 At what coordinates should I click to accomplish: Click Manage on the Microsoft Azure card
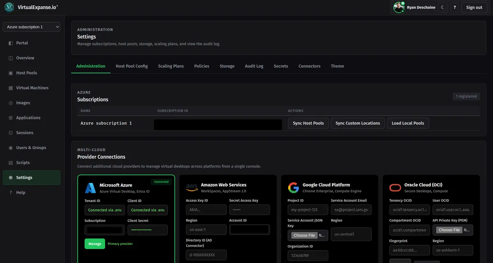click(94, 243)
